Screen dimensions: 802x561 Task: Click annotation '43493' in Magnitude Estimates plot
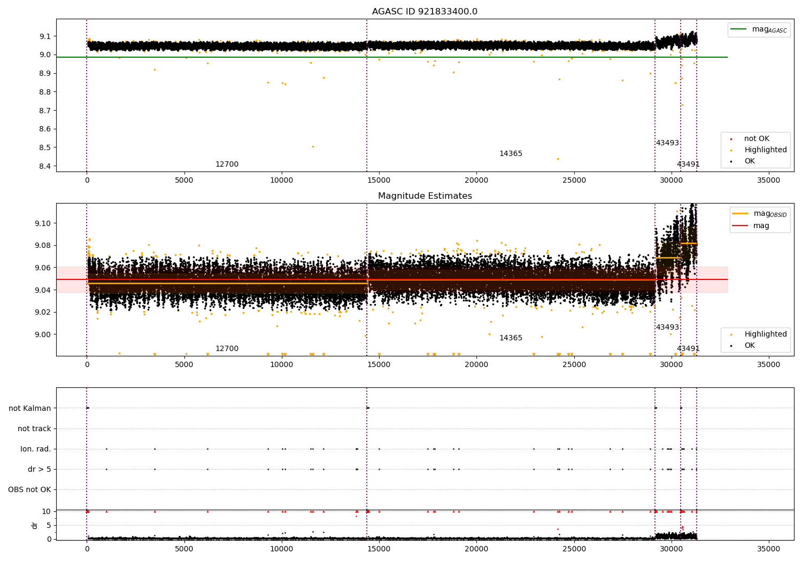pyautogui.click(x=667, y=328)
